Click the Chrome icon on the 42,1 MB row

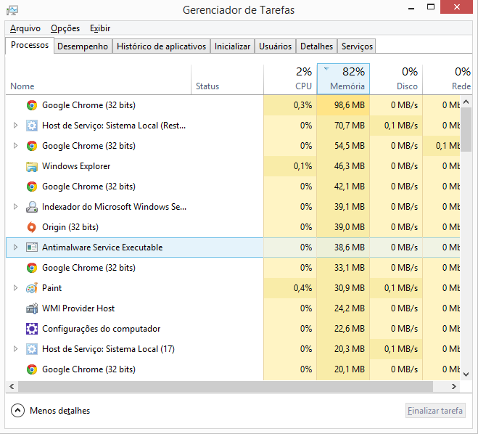(x=32, y=187)
